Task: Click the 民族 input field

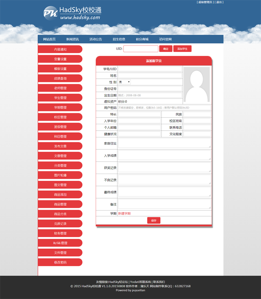Action: [x=197, y=114]
